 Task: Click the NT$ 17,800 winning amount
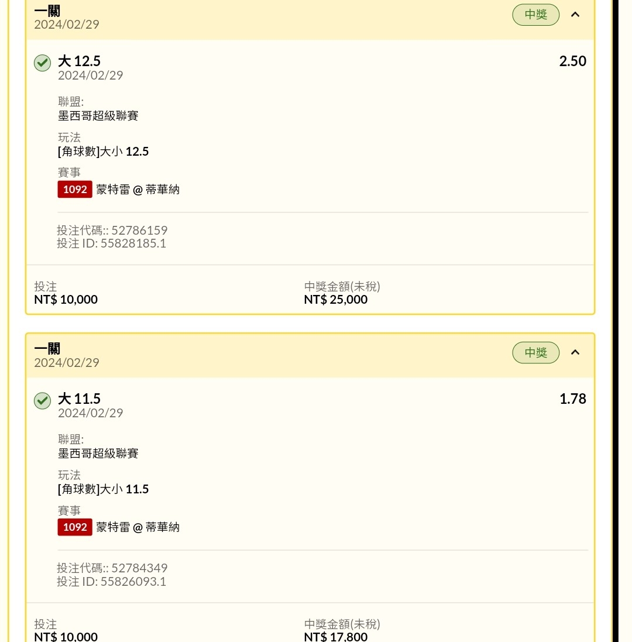click(x=336, y=636)
